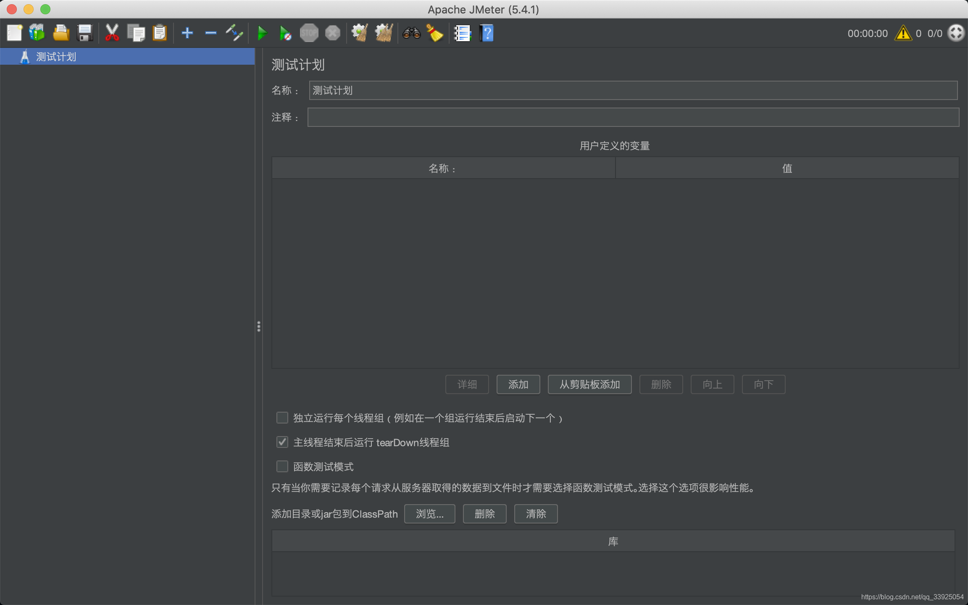
Task: Click the Open file folder icon
Action: pos(61,33)
